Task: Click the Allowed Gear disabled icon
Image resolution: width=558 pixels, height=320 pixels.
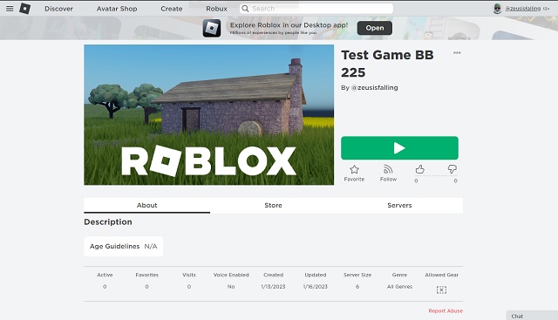Action: pyautogui.click(x=441, y=289)
